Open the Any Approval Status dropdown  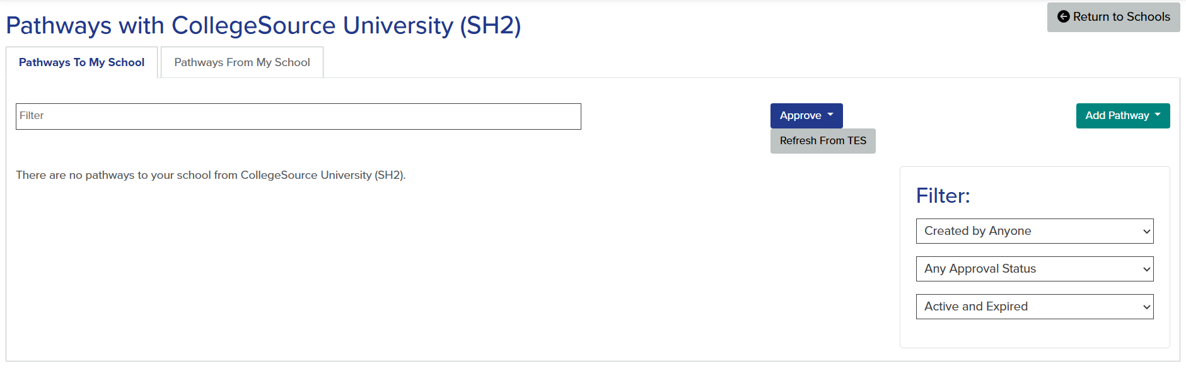[x=1035, y=269]
